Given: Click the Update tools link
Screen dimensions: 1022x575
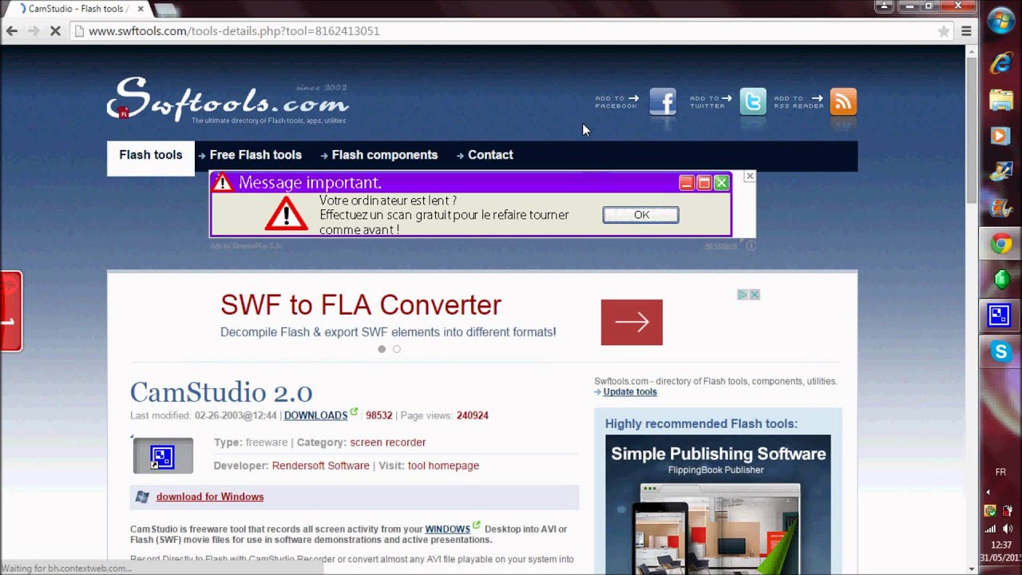Looking at the screenshot, I should pos(630,392).
